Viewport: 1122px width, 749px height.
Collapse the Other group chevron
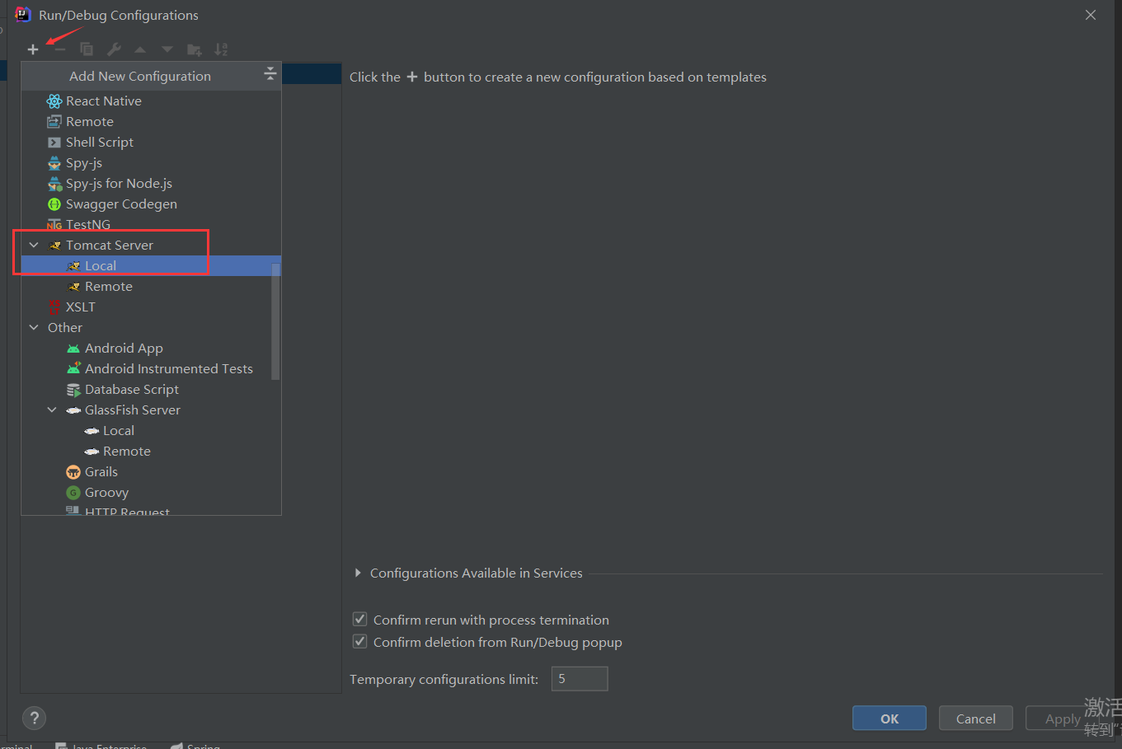[34, 327]
